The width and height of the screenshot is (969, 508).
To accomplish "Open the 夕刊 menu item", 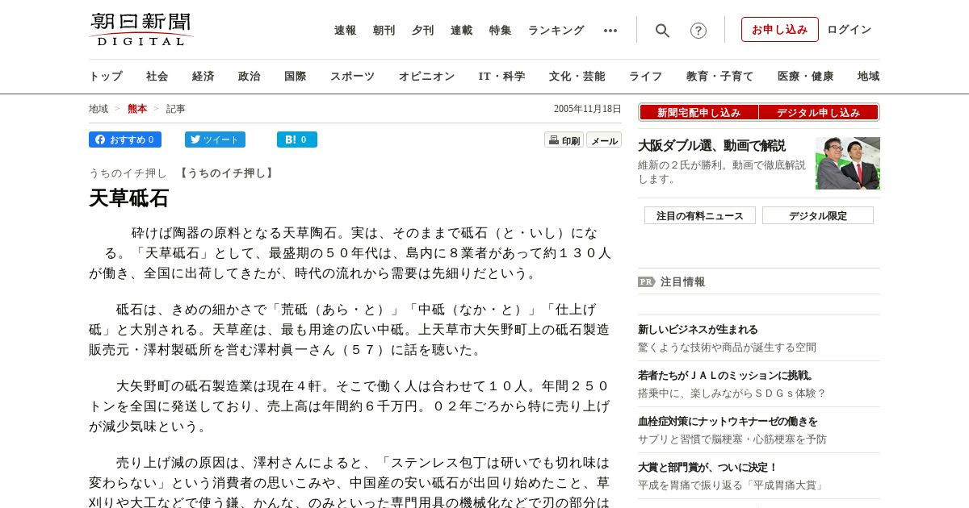I will [423, 31].
